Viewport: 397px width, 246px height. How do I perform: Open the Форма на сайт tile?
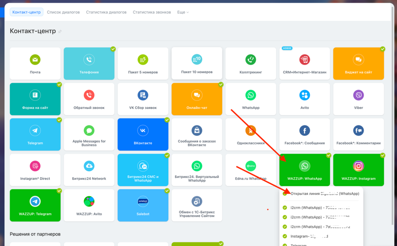pyautogui.click(x=35, y=99)
